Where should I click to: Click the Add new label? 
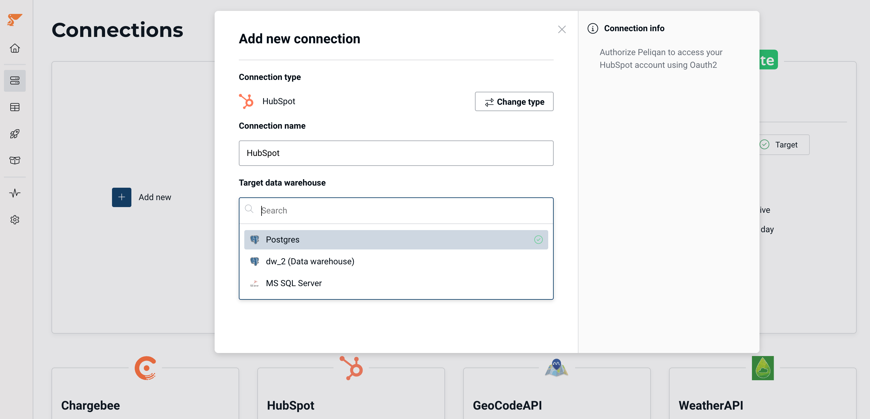tap(155, 197)
